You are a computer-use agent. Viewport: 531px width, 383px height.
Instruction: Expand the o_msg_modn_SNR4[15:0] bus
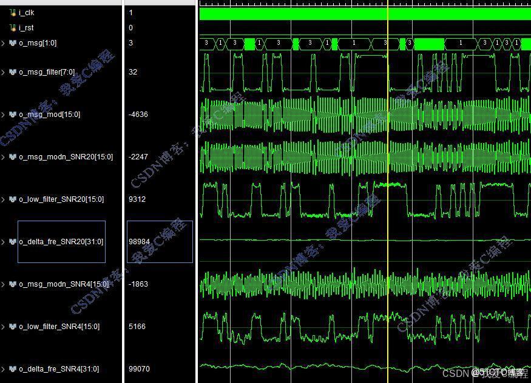pos(3,284)
